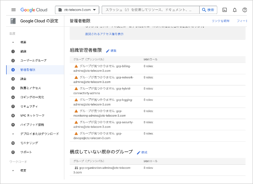Open the hamburger navigation menu
The width and height of the screenshot is (253, 184).
[x=14, y=10]
